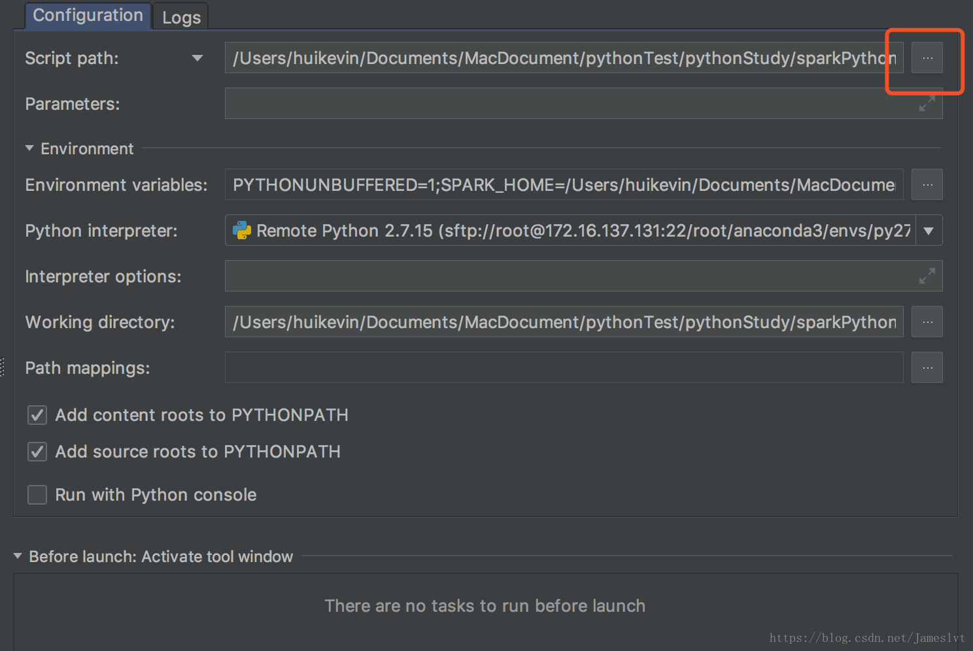Switch to the Configuration tab
973x651 pixels.
coord(88,16)
